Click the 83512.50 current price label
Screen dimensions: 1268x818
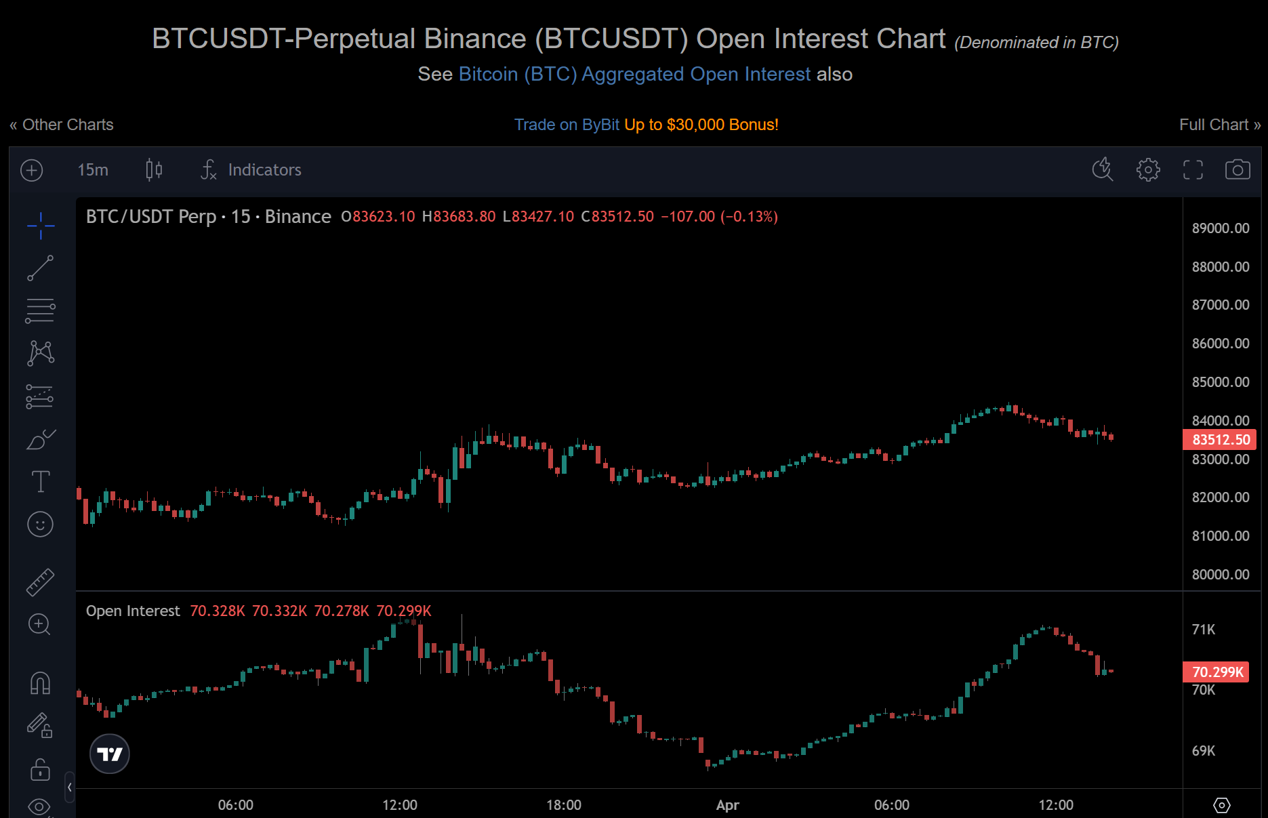[1220, 440]
